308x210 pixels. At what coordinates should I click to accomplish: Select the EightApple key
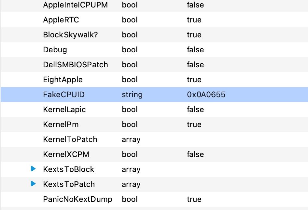tap(63, 80)
